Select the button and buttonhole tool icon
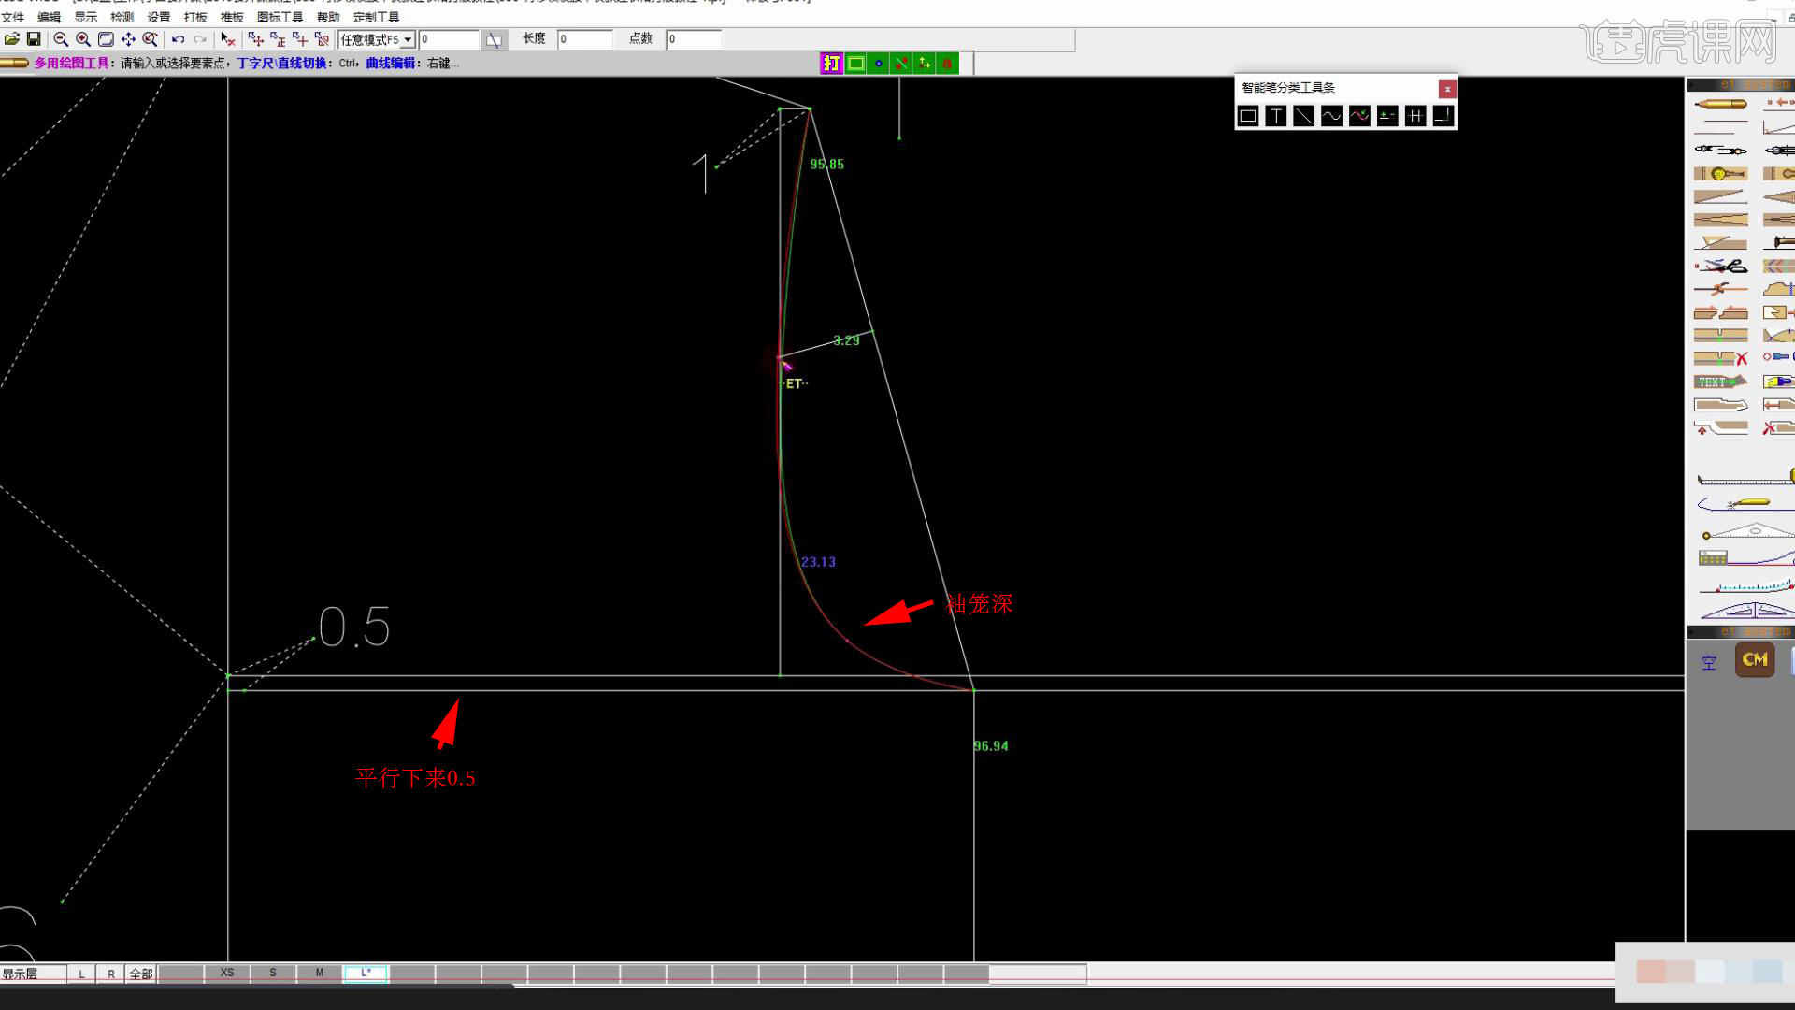Image resolution: width=1795 pixels, height=1010 pixels. pyautogui.click(x=1720, y=173)
